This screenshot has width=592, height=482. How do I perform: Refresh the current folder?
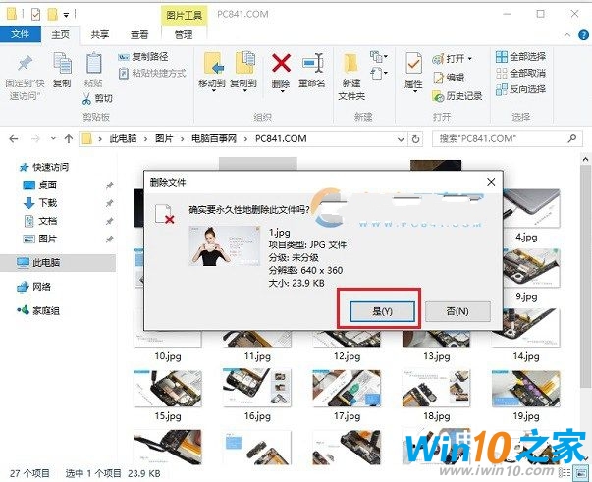pos(415,139)
